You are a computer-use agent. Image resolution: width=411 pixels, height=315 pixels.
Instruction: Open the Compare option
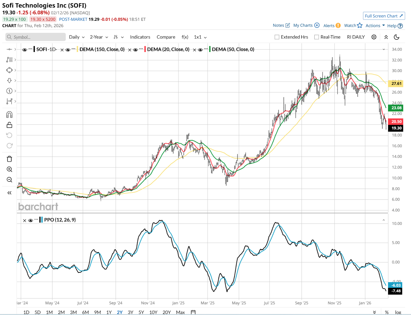point(166,37)
